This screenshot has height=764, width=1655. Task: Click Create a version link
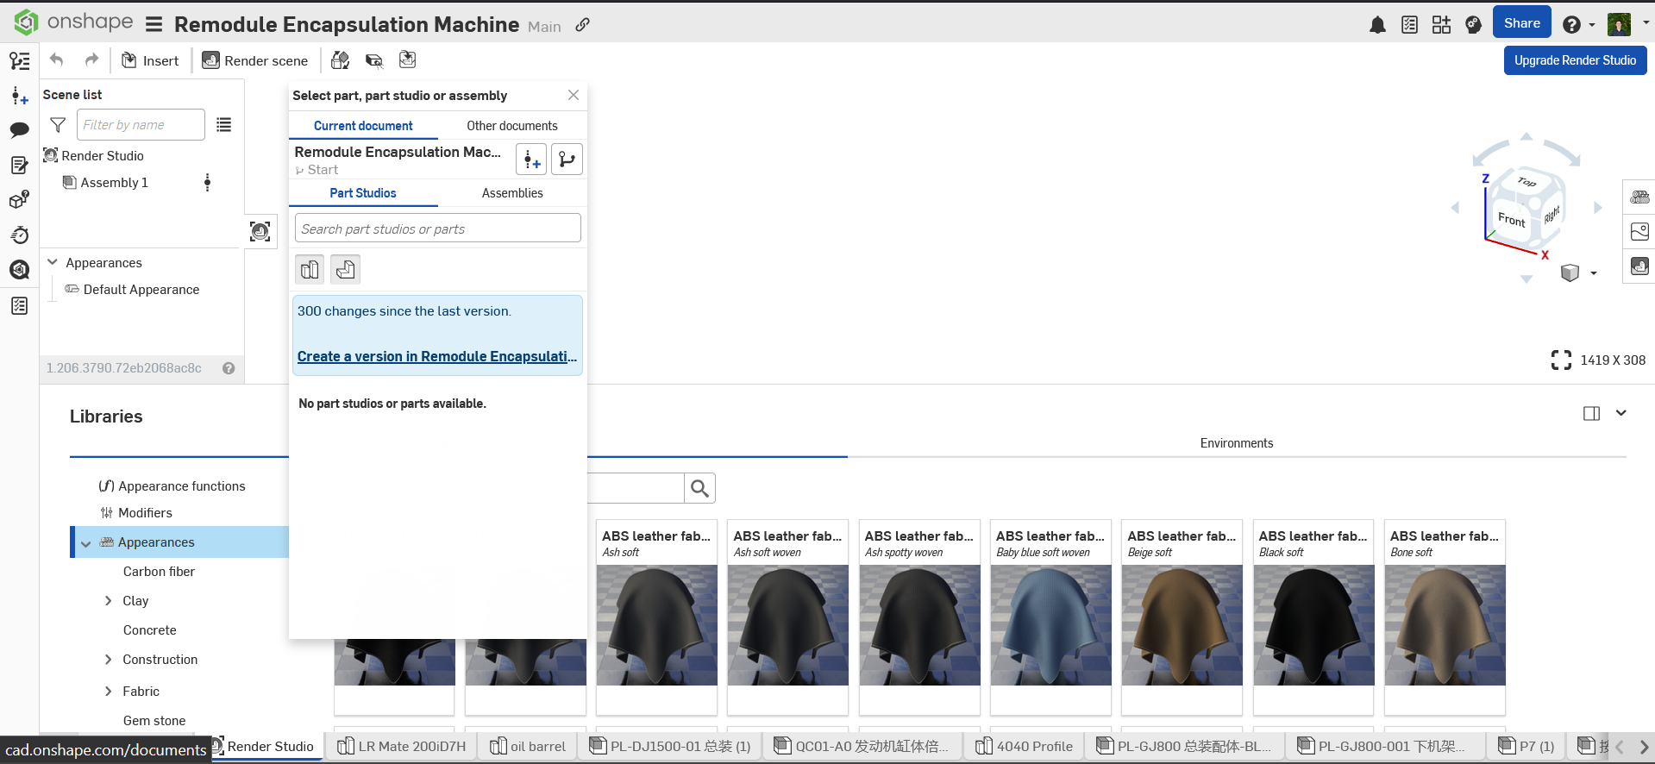click(437, 356)
